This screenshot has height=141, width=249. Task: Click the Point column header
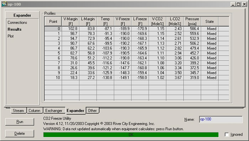pos(53,21)
